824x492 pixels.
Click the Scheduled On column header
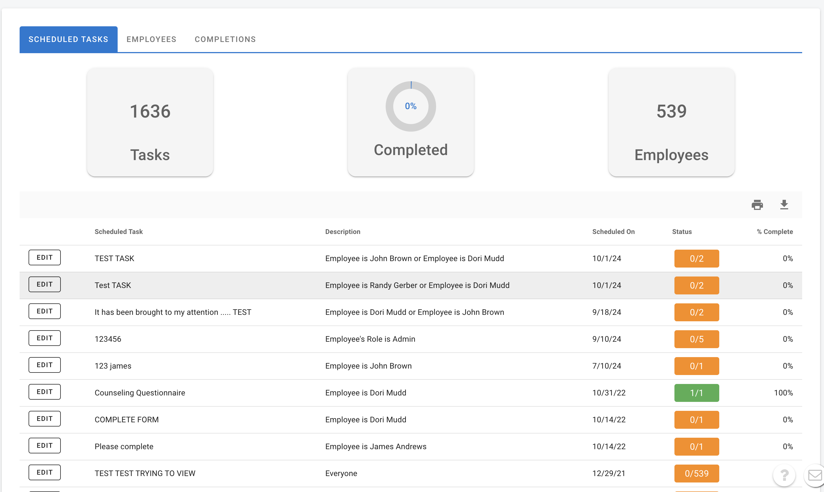coord(613,232)
